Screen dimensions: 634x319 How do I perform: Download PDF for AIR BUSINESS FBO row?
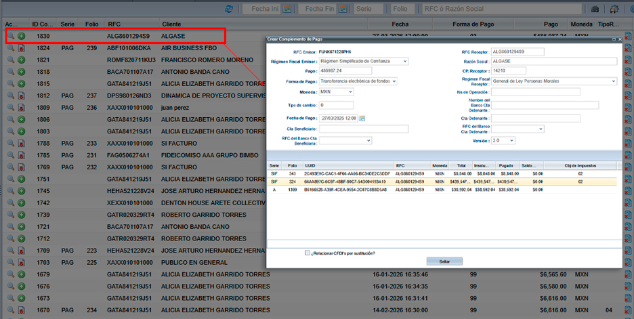[x=22, y=49]
